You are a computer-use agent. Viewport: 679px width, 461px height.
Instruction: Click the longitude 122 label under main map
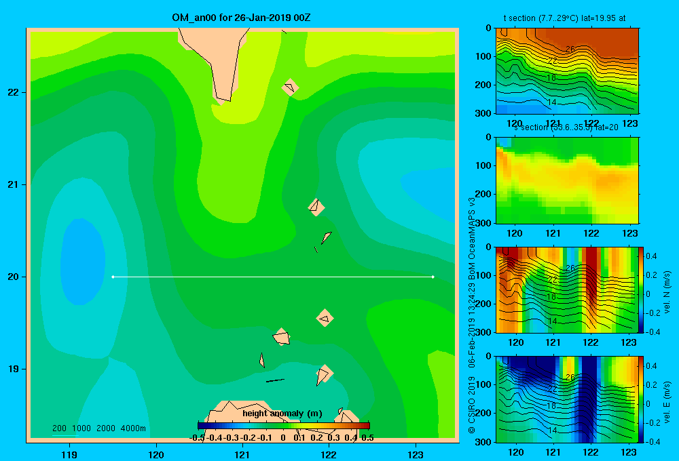pyautogui.click(x=329, y=454)
